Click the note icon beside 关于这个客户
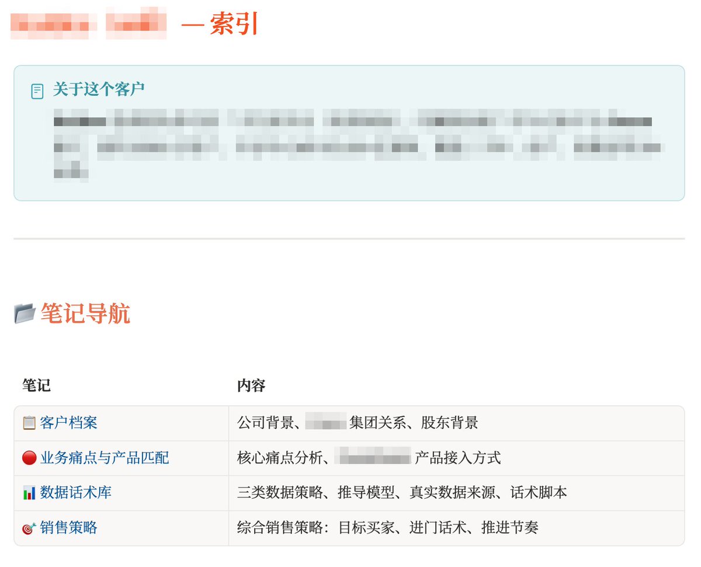 37,91
